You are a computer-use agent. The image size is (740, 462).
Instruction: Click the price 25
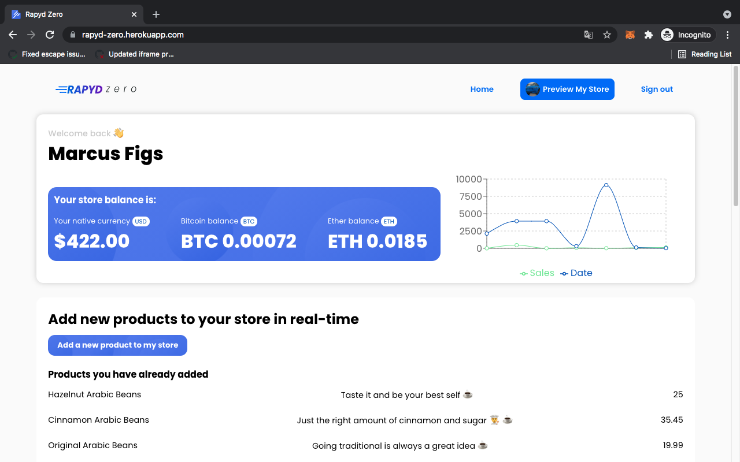[x=678, y=394]
